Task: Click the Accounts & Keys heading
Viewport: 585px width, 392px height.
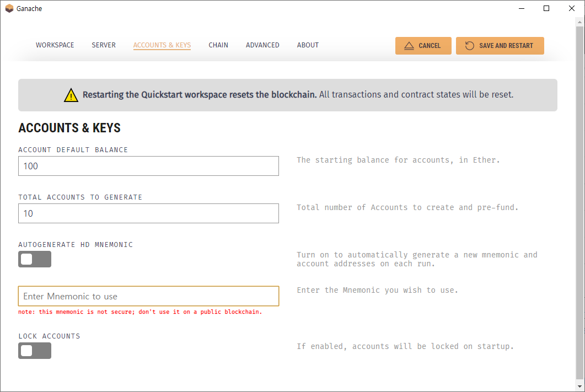Action: pyautogui.click(x=69, y=128)
